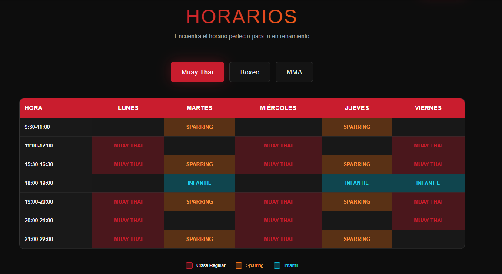Click Friday 18:00-19:00 Infantil cell
This screenshot has width=502, height=274.
pyautogui.click(x=428, y=183)
